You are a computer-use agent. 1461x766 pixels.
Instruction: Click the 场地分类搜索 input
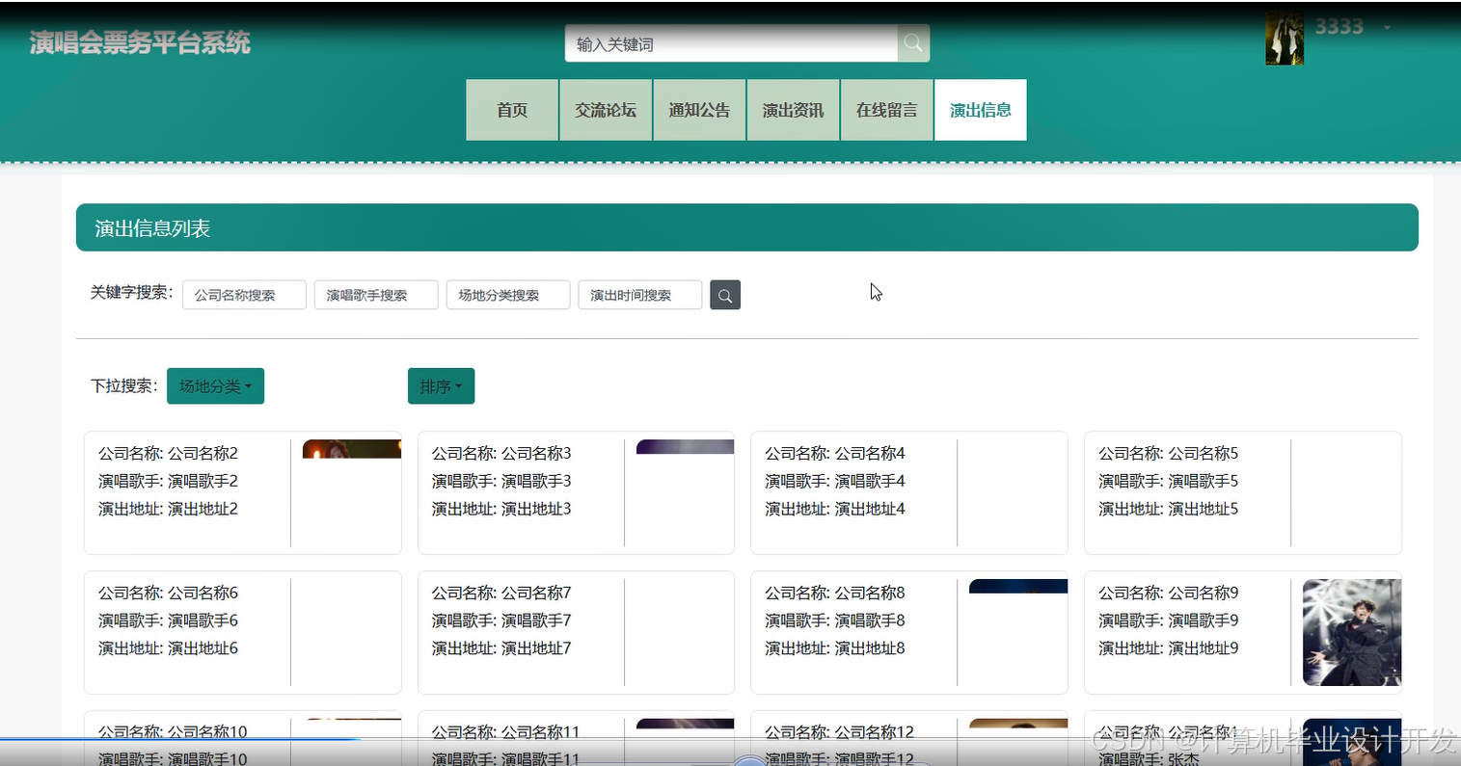508,295
